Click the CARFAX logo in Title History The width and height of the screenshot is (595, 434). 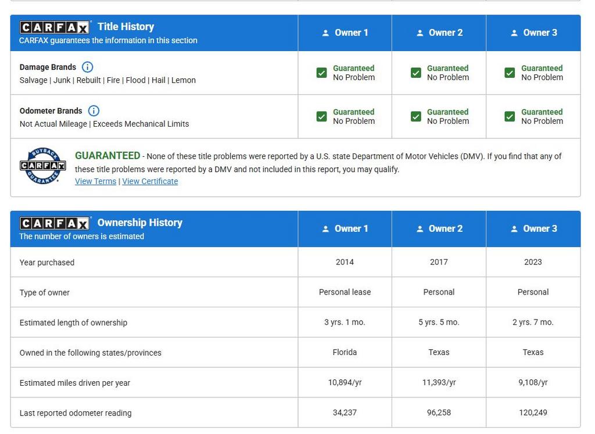pos(55,27)
